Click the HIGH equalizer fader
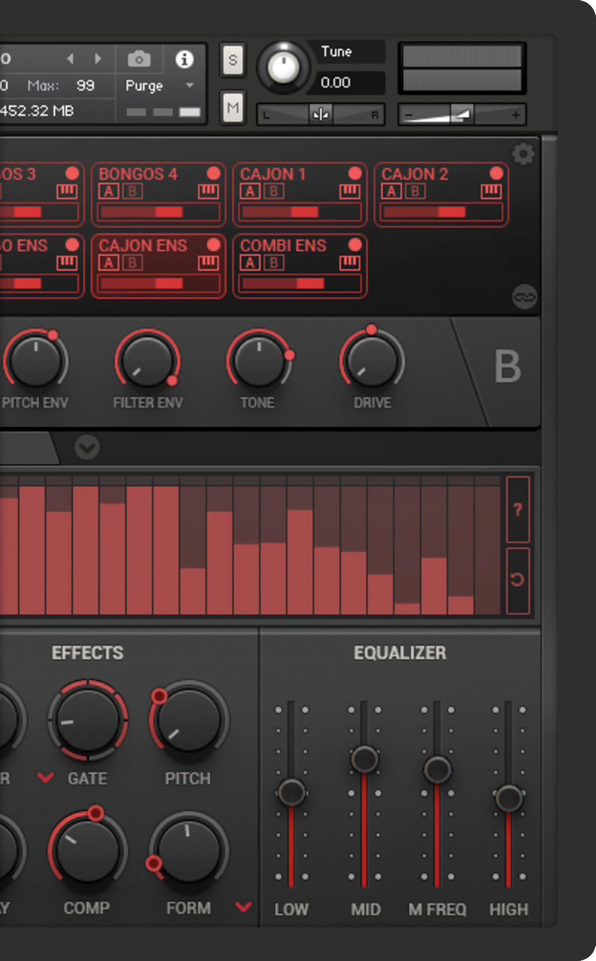 click(x=509, y=798)
